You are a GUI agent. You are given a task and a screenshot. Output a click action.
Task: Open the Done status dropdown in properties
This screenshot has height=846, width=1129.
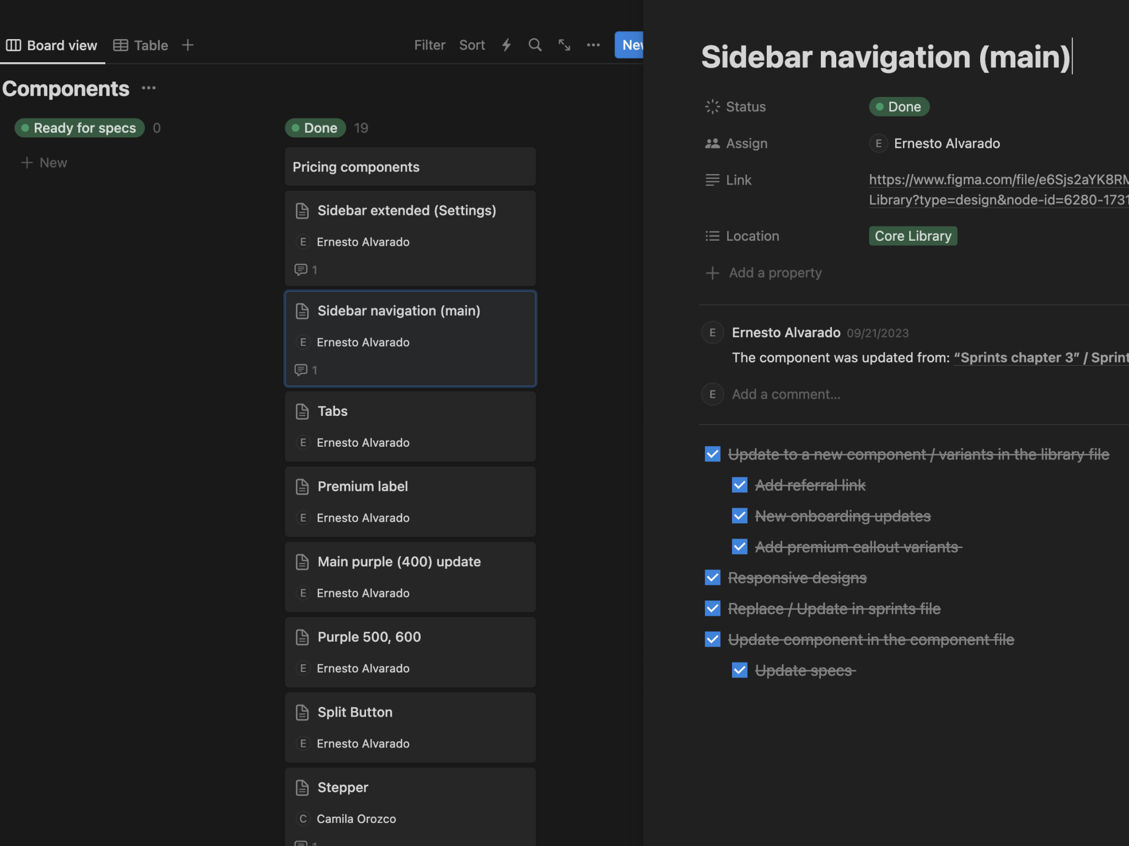[899, 107]
